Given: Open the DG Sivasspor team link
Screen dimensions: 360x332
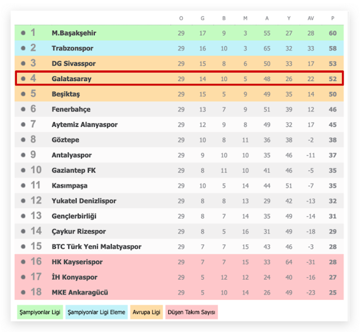Looking at the screenshot, I should click(74, 64).
